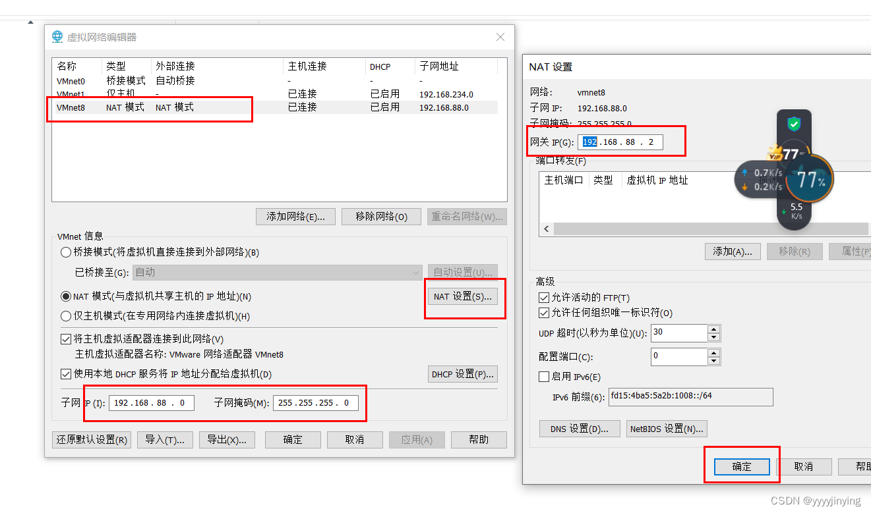Screen dimensions: 871x513
Task: Click the 类型 column header in network list
Action: pos(127,67)
